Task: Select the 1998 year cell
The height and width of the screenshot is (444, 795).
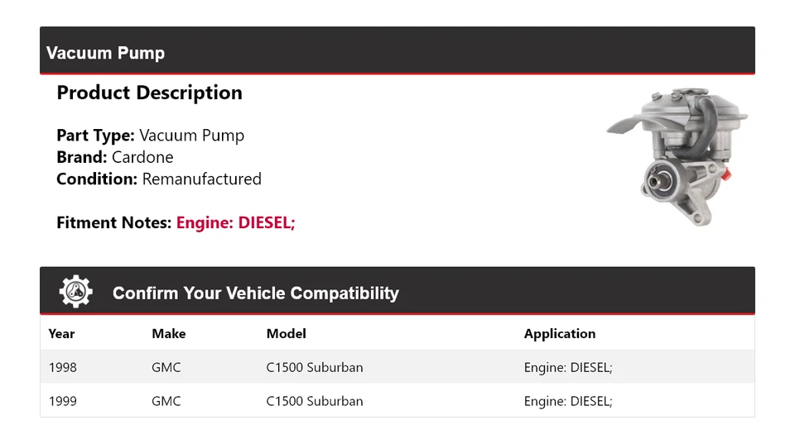Action: [62, 367]
